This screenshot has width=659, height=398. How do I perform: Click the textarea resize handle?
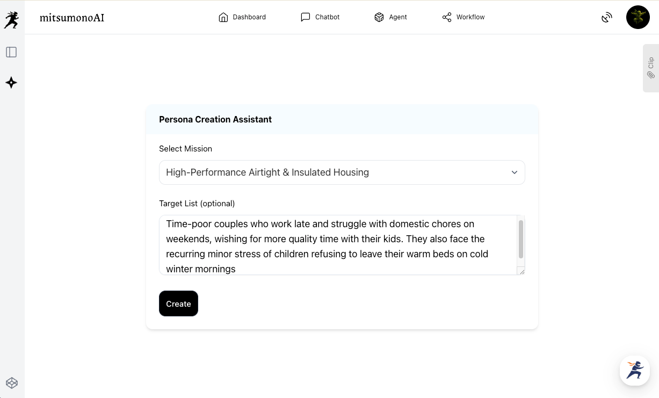pyautogui.click(x=521, y=271)
